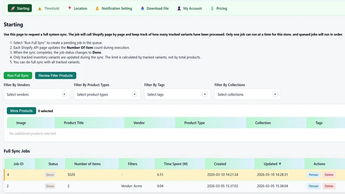Click the More Products button
Image resolution: width=345 pixels, height=194 pixels.
click(21, 111)
